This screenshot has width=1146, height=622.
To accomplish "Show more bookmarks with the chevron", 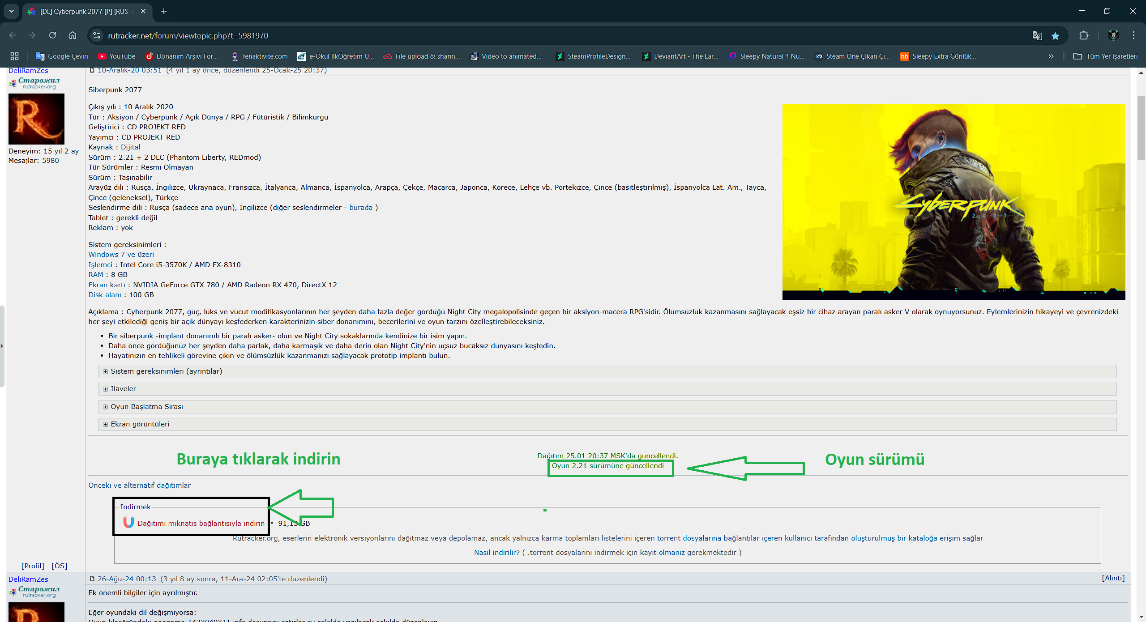I will tap(1051, 56).
